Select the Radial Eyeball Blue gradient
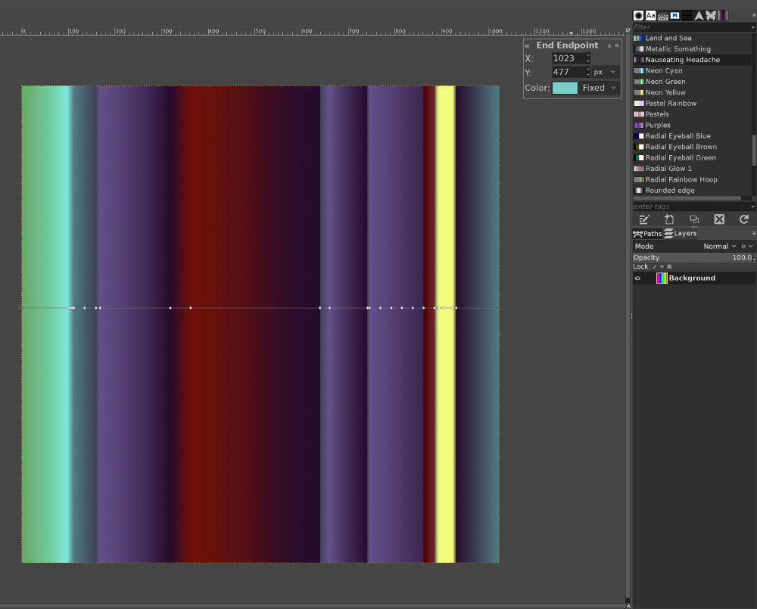 point(692,135)
